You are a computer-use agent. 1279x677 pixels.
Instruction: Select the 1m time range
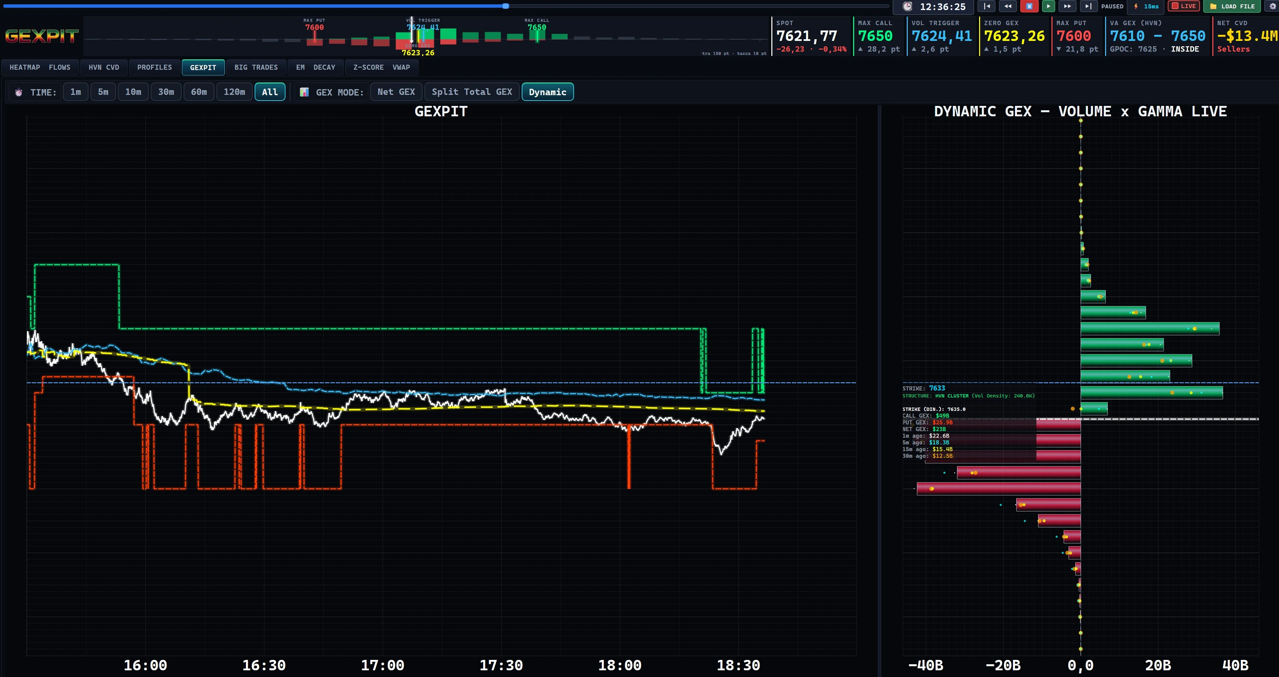pyautogui.click(x=75, y=92)
